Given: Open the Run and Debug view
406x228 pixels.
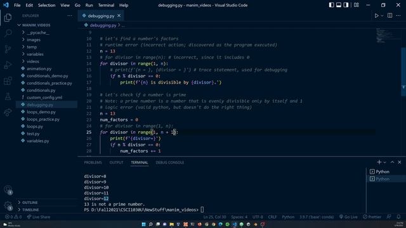Looking at the screenshot, I should click(x=8, y=65).
